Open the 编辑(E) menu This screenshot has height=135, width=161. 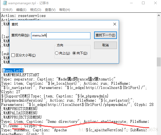[21, 10]
